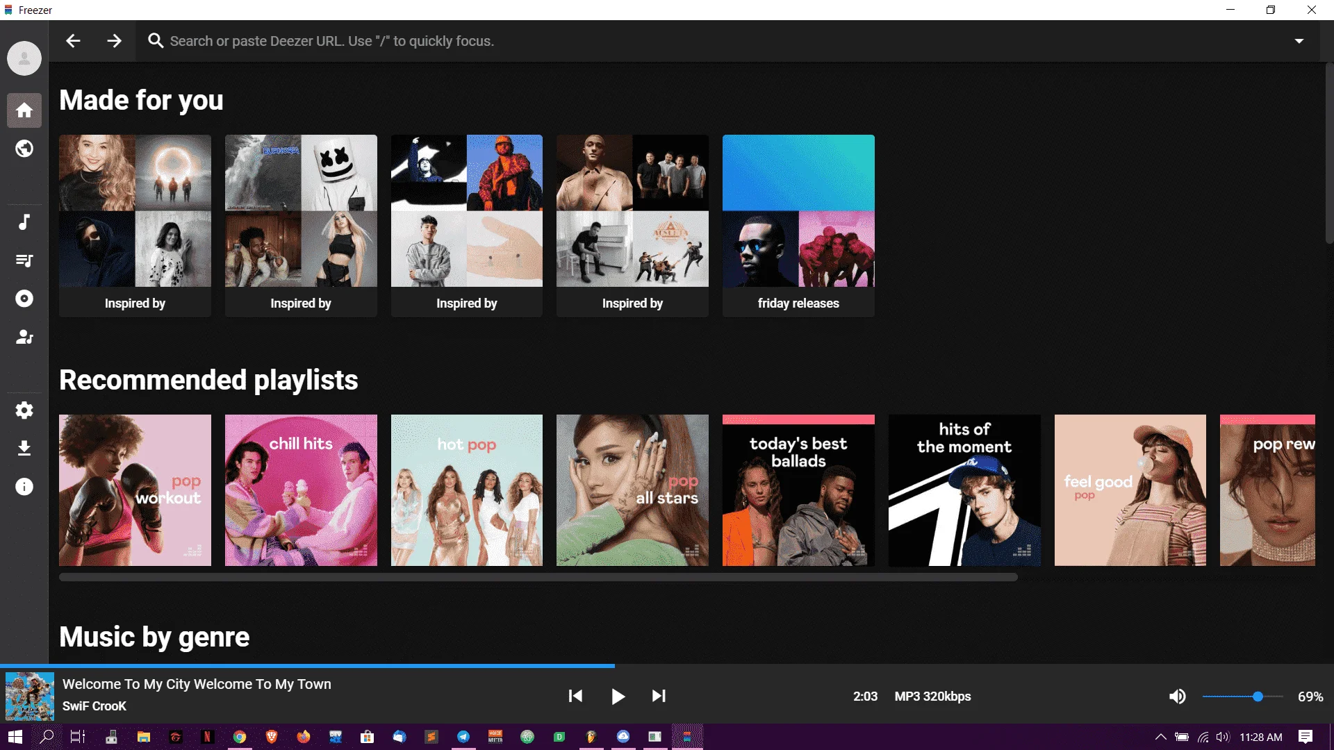Click the search magnifier icon
1334x750 pixels.
pyautogui.click(x=156, y=41)
